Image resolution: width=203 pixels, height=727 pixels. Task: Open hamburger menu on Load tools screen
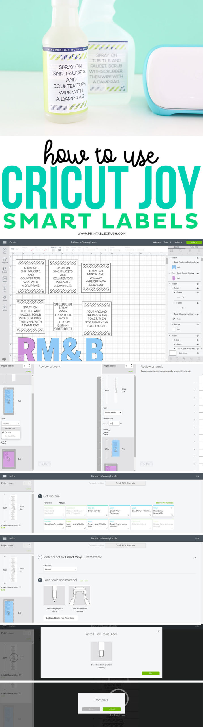tap(5, 538)
